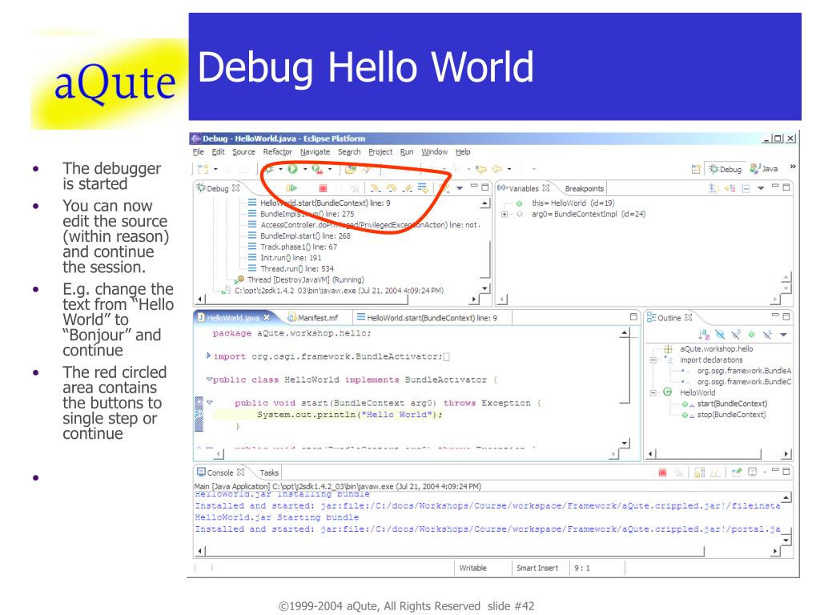820x615 pixels.
Task: Click the Step Into debug button
Action: click(x=375, y=187)
